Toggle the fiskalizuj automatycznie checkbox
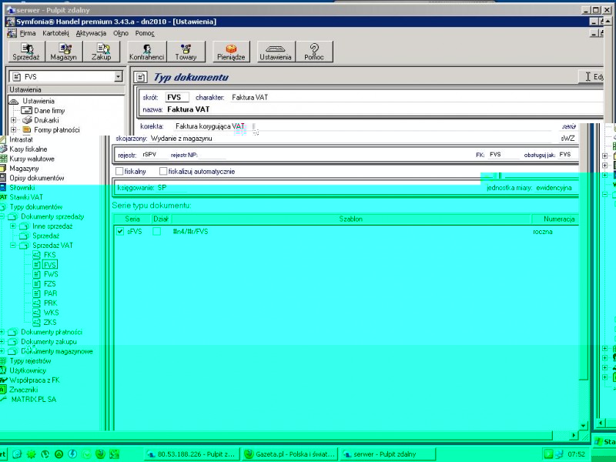This screenshot has height=462, width=616. 163,172
